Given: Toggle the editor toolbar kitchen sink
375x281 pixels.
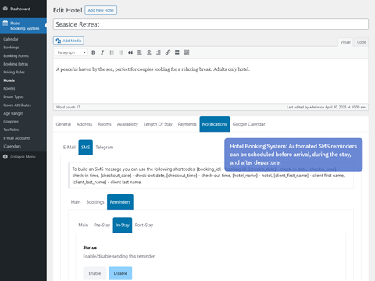Looking at the screenshot, I should 187,52.
